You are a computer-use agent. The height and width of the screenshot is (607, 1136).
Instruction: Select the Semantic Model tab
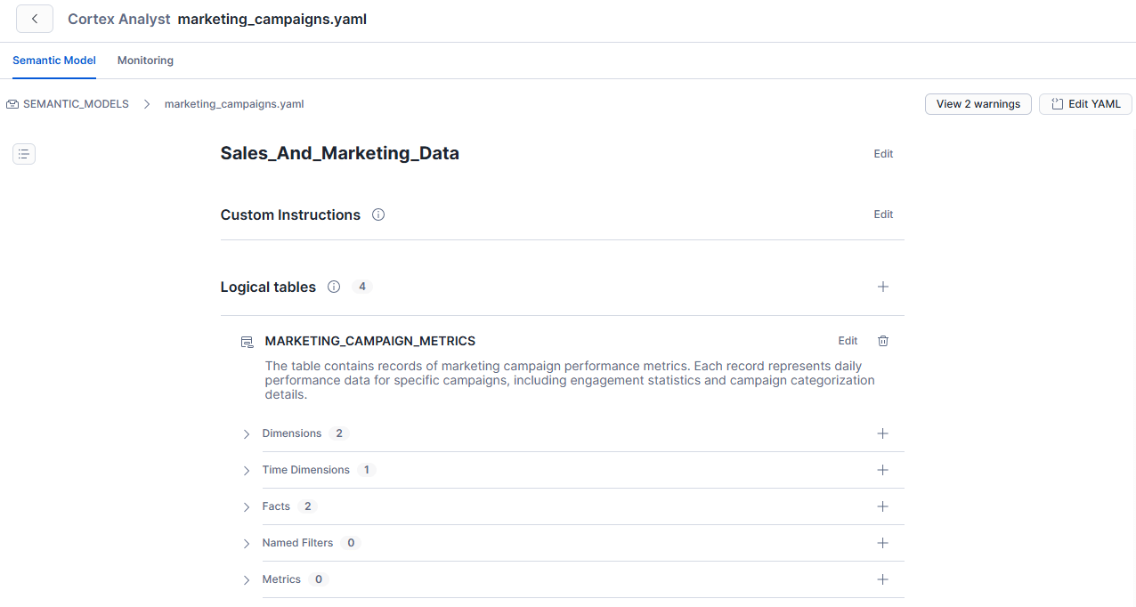pyautogui.click(x=54, y=61)
